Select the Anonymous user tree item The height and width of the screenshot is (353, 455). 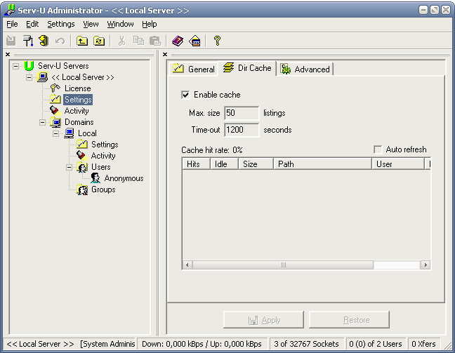(124, 178)
